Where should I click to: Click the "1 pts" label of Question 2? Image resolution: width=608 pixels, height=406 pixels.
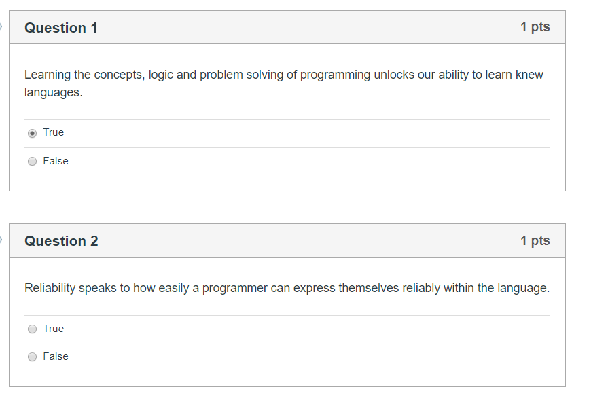click(535, 240)
